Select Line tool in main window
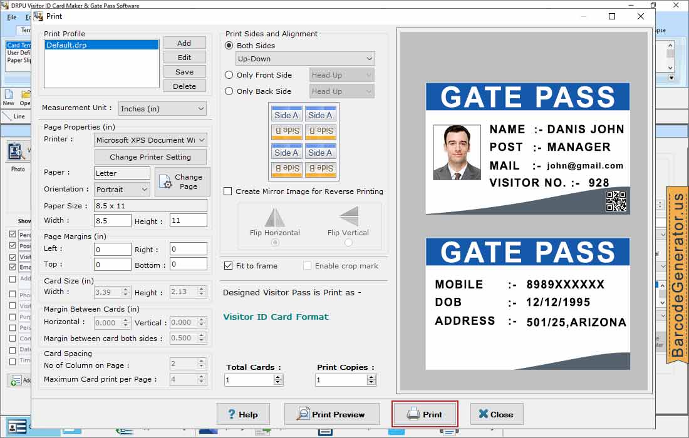Viewport: 689px width, 438px height. 14,116
